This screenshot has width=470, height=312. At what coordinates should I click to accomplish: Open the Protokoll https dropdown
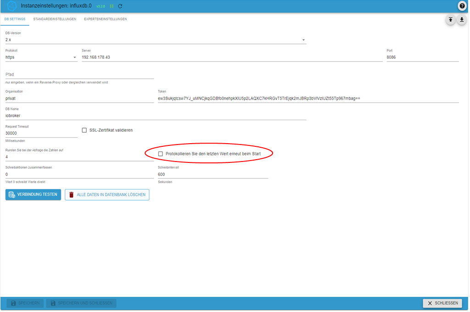(41, 57)
